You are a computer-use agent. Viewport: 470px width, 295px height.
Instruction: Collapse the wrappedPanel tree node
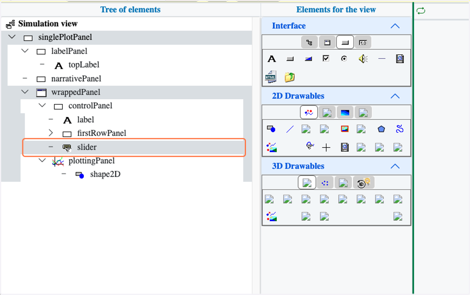pos(25,92)
